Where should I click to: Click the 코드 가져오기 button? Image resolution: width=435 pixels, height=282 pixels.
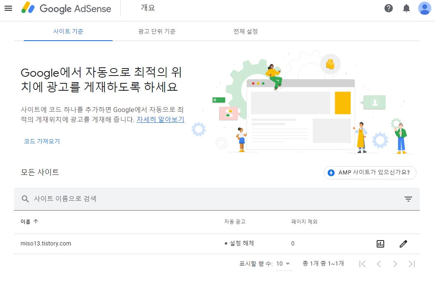(x=42, y=141)
